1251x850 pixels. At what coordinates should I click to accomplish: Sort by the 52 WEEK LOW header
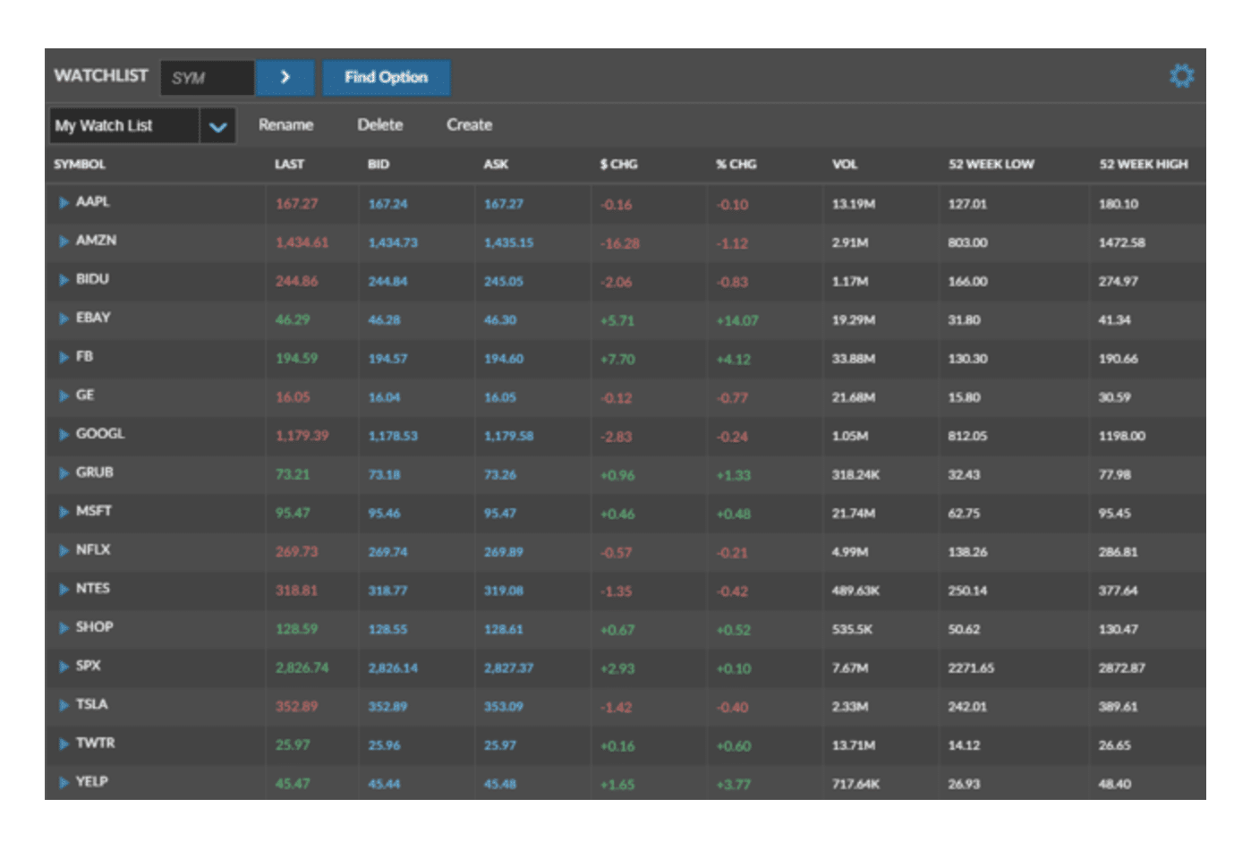(x=991, y=165)
